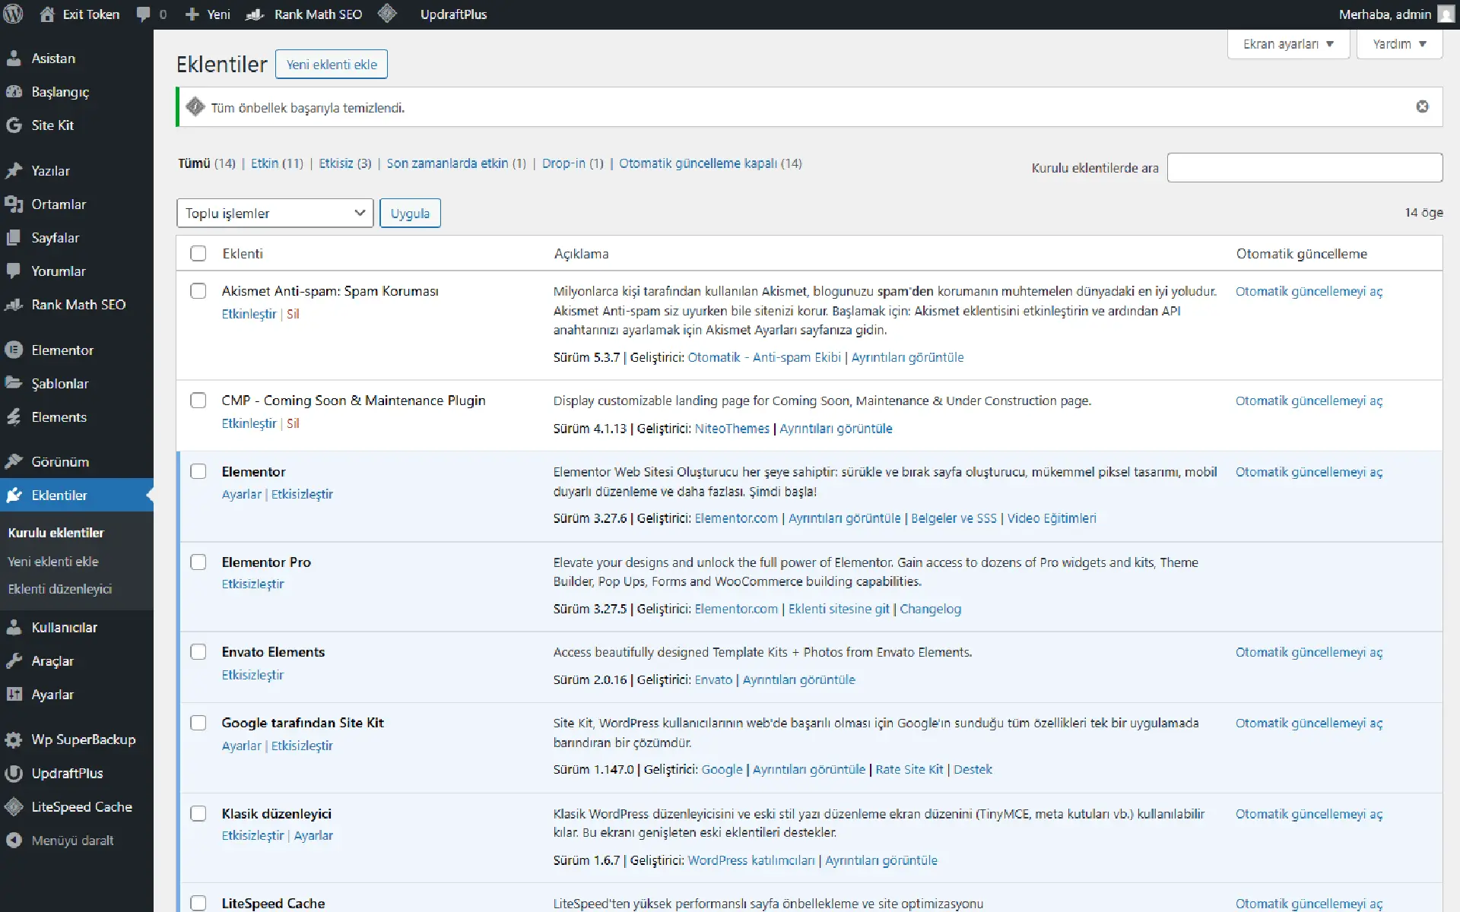This screenshot has height=912, width=1460.
Task: Open Elementor plugin Ayarlar link
Action: (241, 494)
